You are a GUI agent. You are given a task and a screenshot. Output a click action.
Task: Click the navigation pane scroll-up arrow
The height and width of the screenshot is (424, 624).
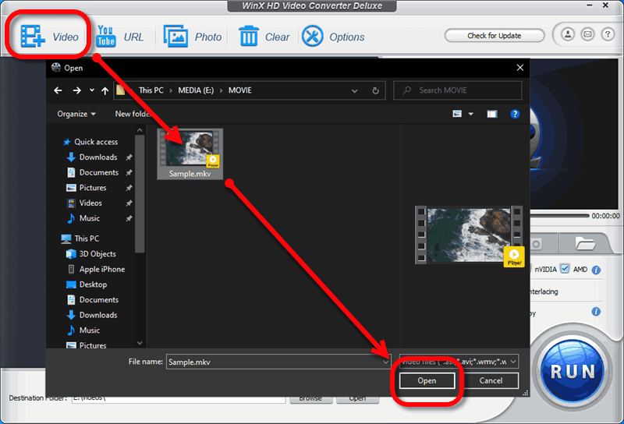pyautogui.click(x=140, y=130)
